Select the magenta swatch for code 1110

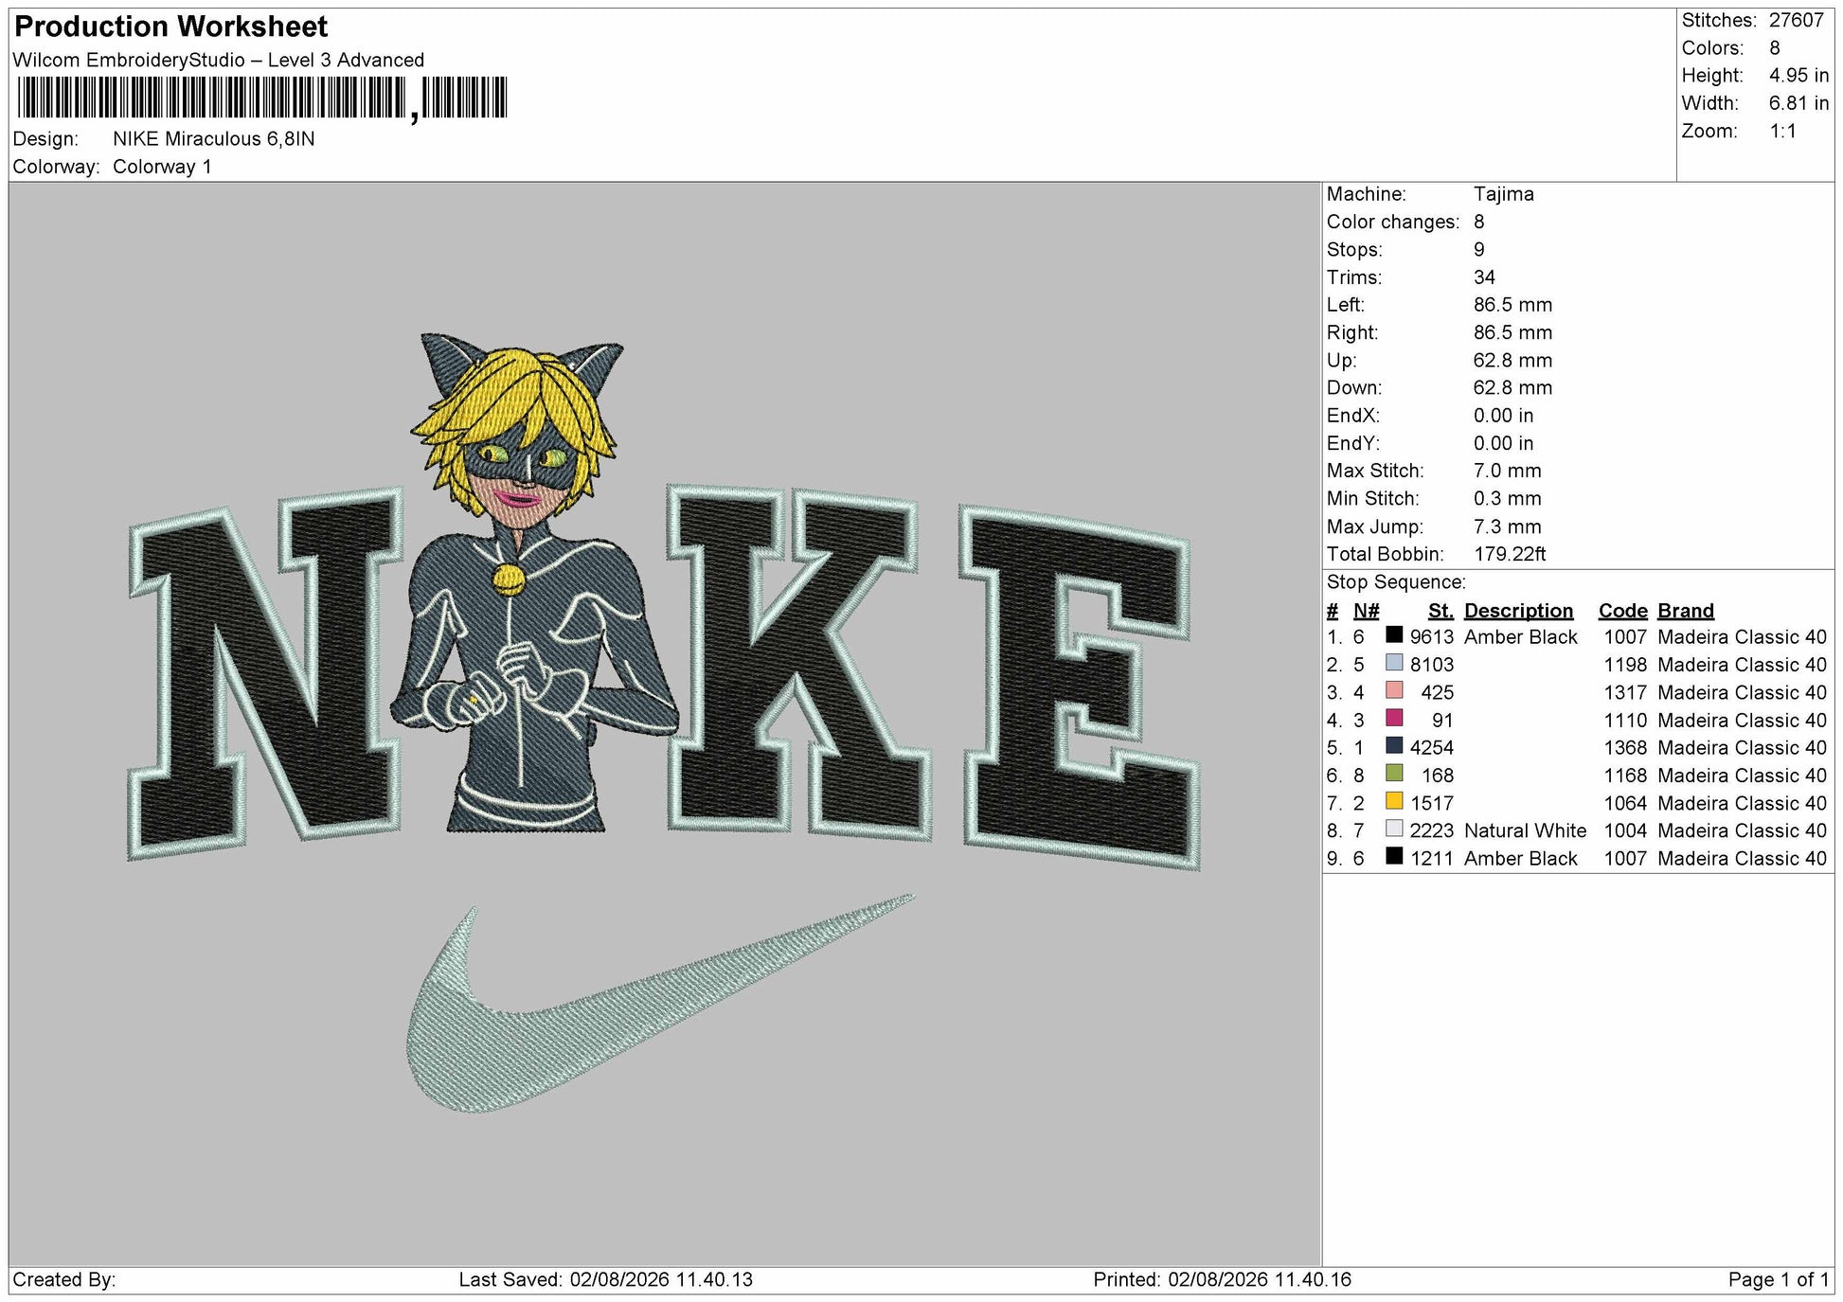1394,718
